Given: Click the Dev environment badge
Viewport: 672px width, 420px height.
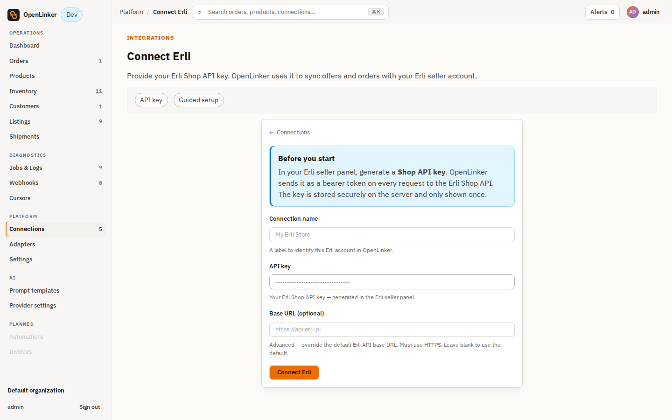Looking at the screenshot, I should [x=72, y=15].
